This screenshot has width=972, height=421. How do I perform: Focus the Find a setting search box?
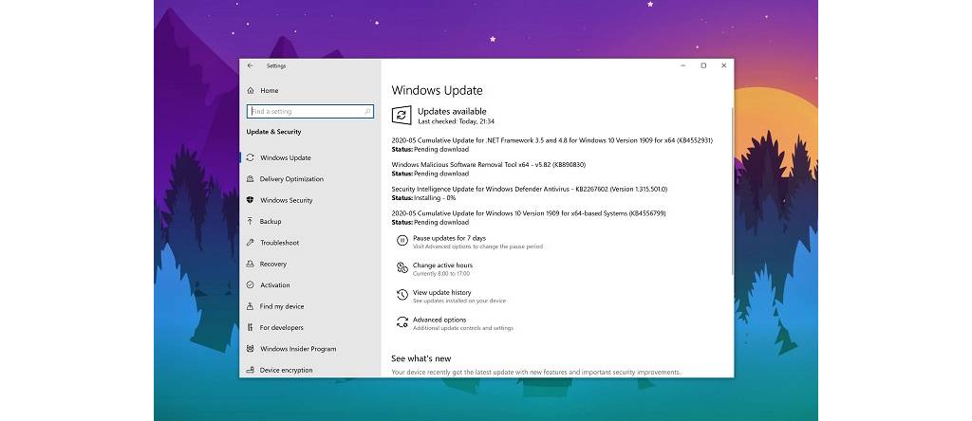coord(310,112)
